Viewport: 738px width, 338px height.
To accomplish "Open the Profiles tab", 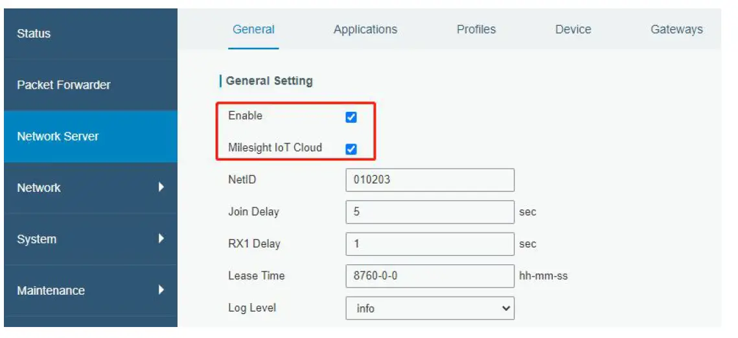I will (476, 30).
